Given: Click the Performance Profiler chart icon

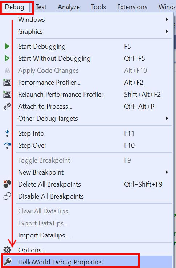Looking at the screenshot, I should tap(7, 83).
